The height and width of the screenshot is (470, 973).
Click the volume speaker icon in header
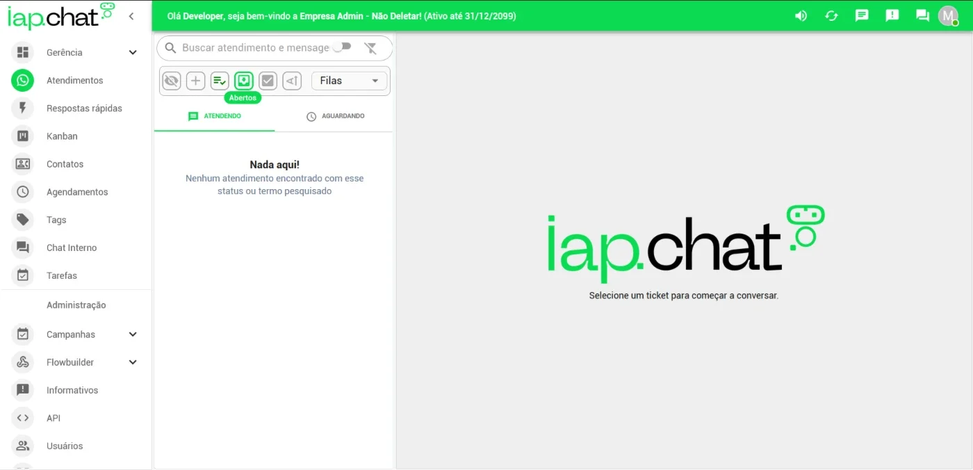(x=801, y=15)
